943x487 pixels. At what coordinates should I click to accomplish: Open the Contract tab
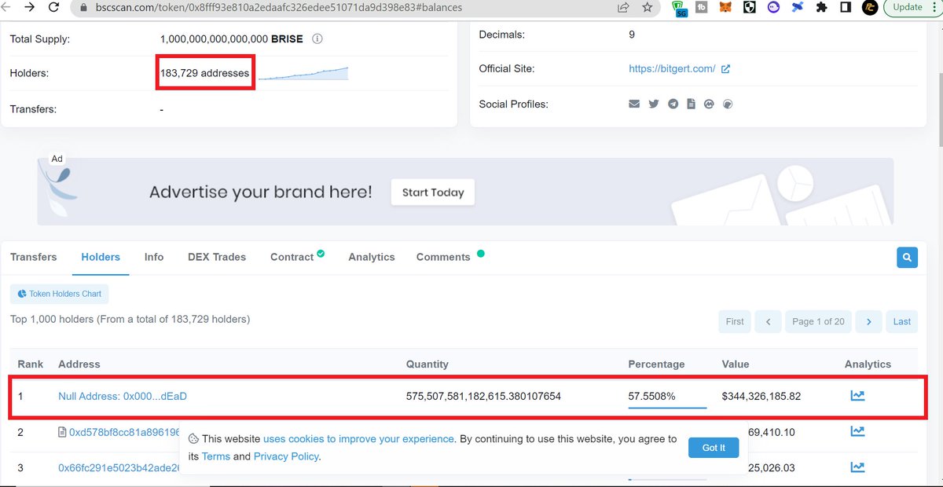(x=292, y=257)
